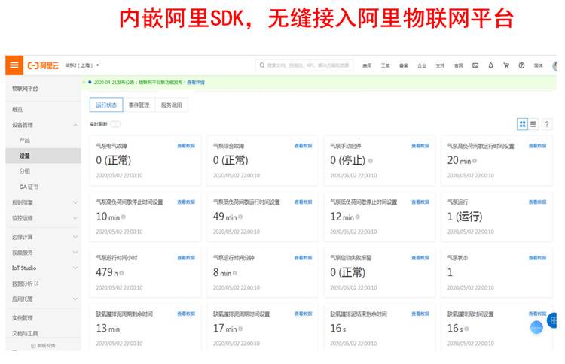Toggle the 实时刷新 real-time refresh switch
Viewport: 565px width, 364px height.
click(115, 124)
